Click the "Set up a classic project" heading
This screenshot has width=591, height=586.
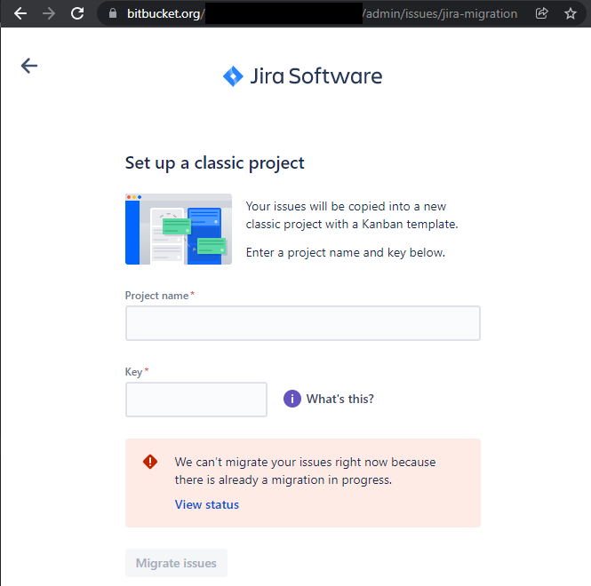[214, 163]
